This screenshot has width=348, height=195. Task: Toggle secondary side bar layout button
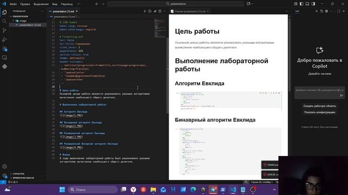(x=313, y=4)
